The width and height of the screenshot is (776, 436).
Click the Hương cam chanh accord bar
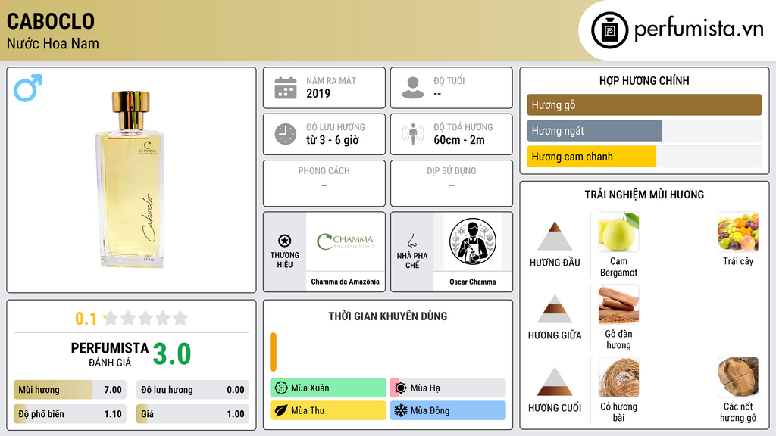point(644,157)
